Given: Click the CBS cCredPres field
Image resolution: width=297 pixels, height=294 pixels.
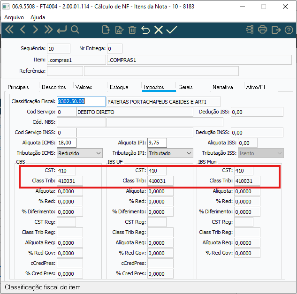Looking at the screenshot, I should (x=70, y=264).
